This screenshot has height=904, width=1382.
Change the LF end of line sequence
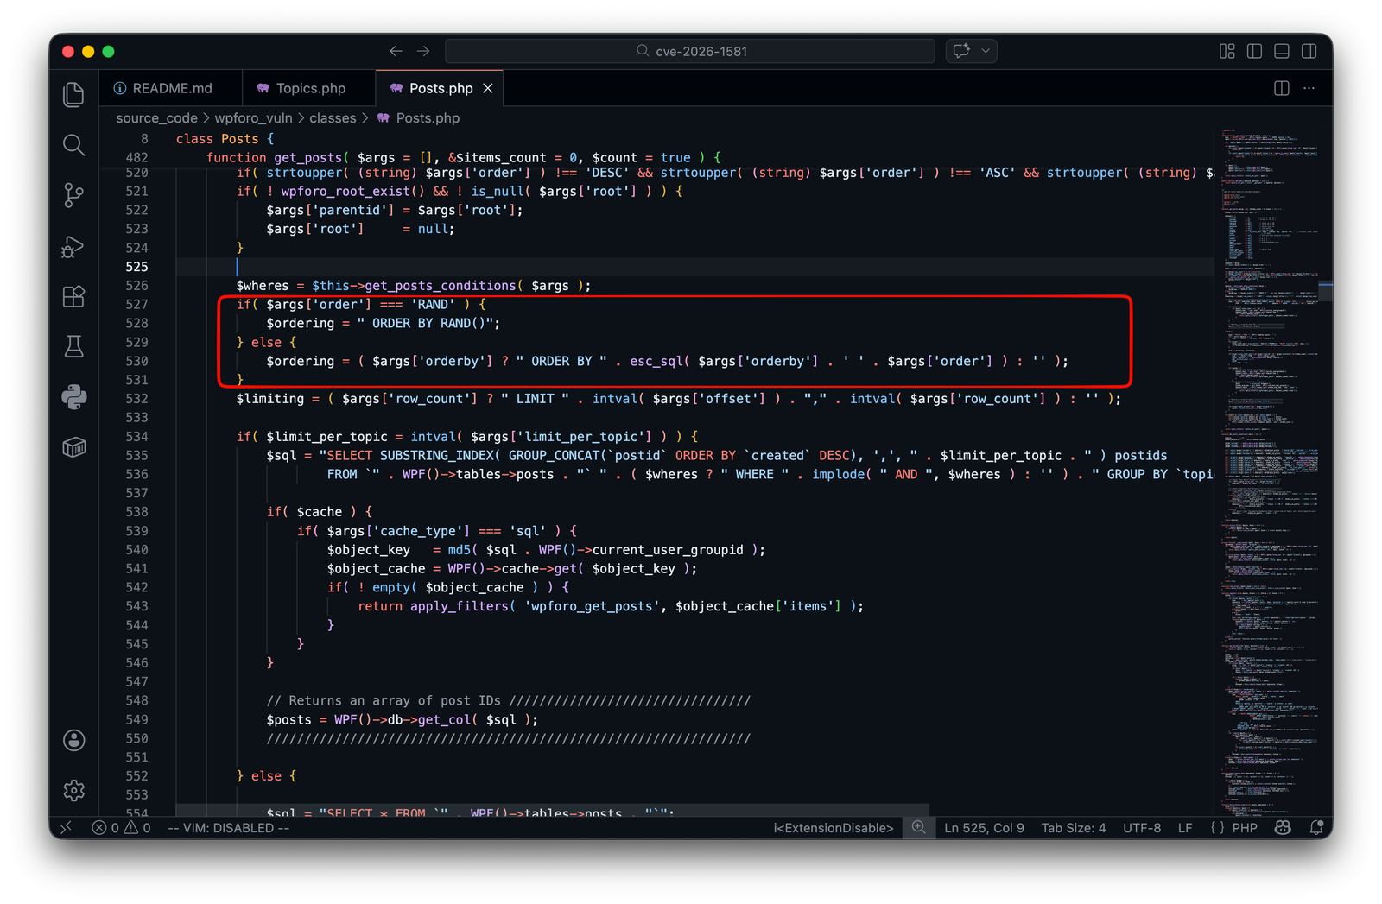(x=1185, y=828)
